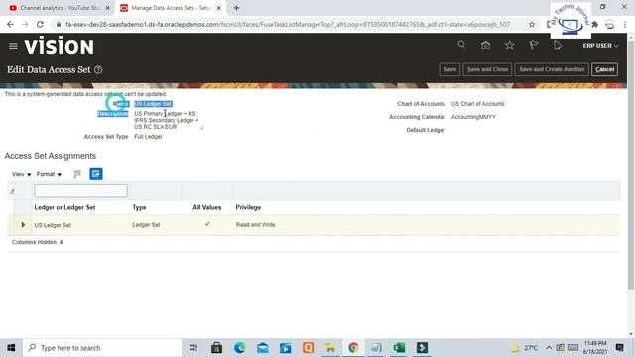
Task: Open help icon beside Edit Data Access Set
Action: (98, 70)
